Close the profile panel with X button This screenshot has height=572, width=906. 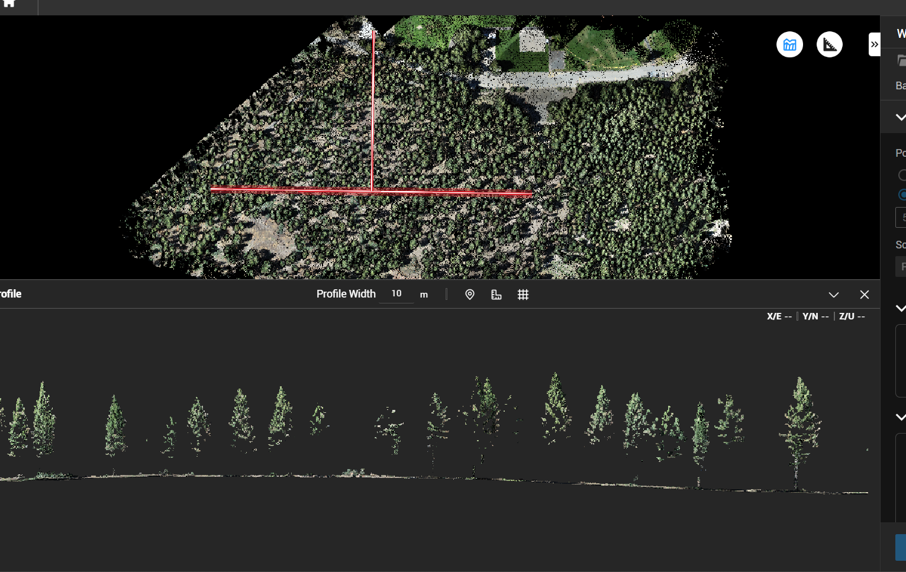point(865,295)
